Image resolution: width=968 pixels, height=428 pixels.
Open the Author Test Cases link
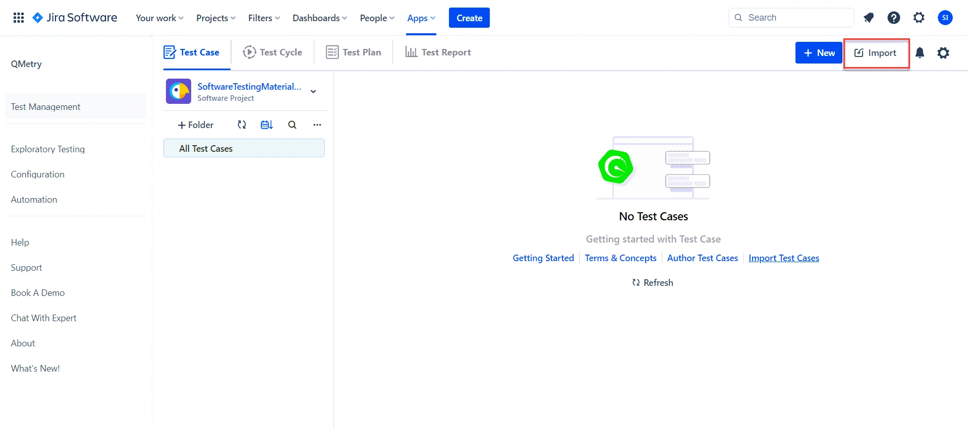pyautogui.click(x=702, y=258)
